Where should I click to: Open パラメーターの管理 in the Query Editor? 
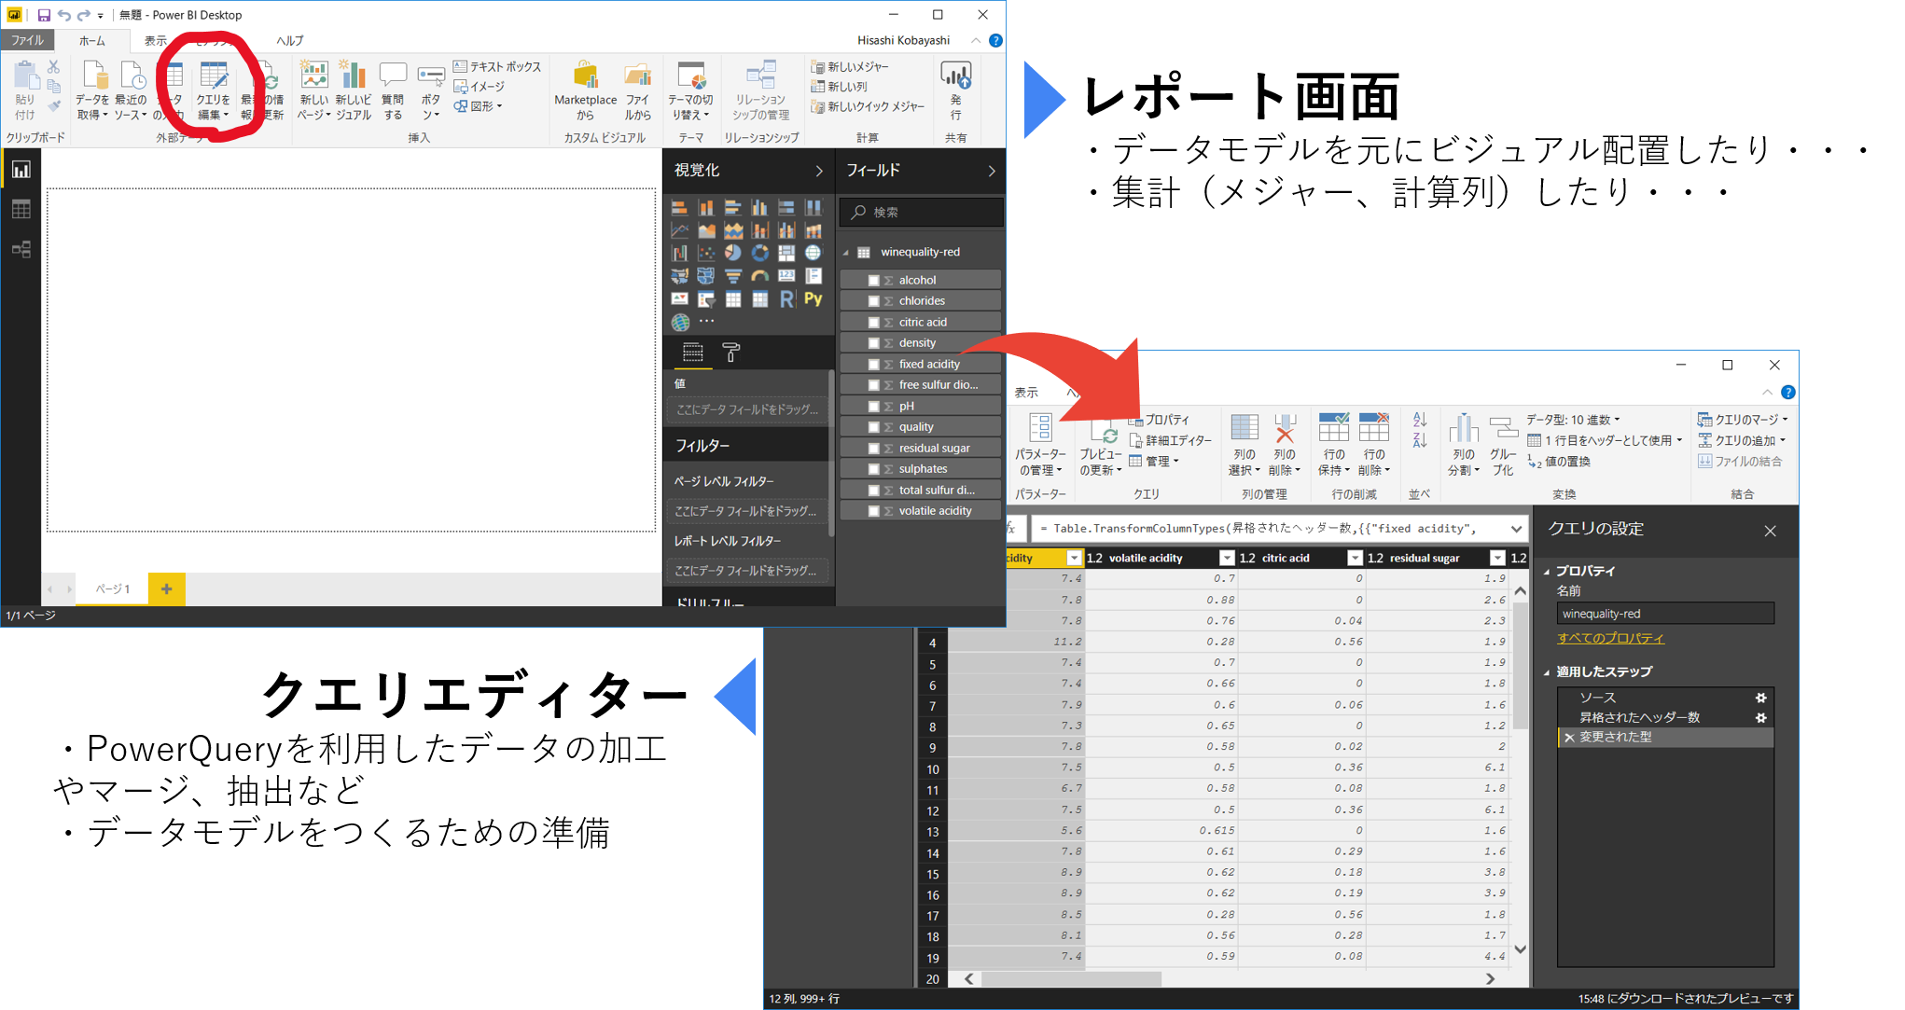pyautogui.click(x=1041, y=444)
